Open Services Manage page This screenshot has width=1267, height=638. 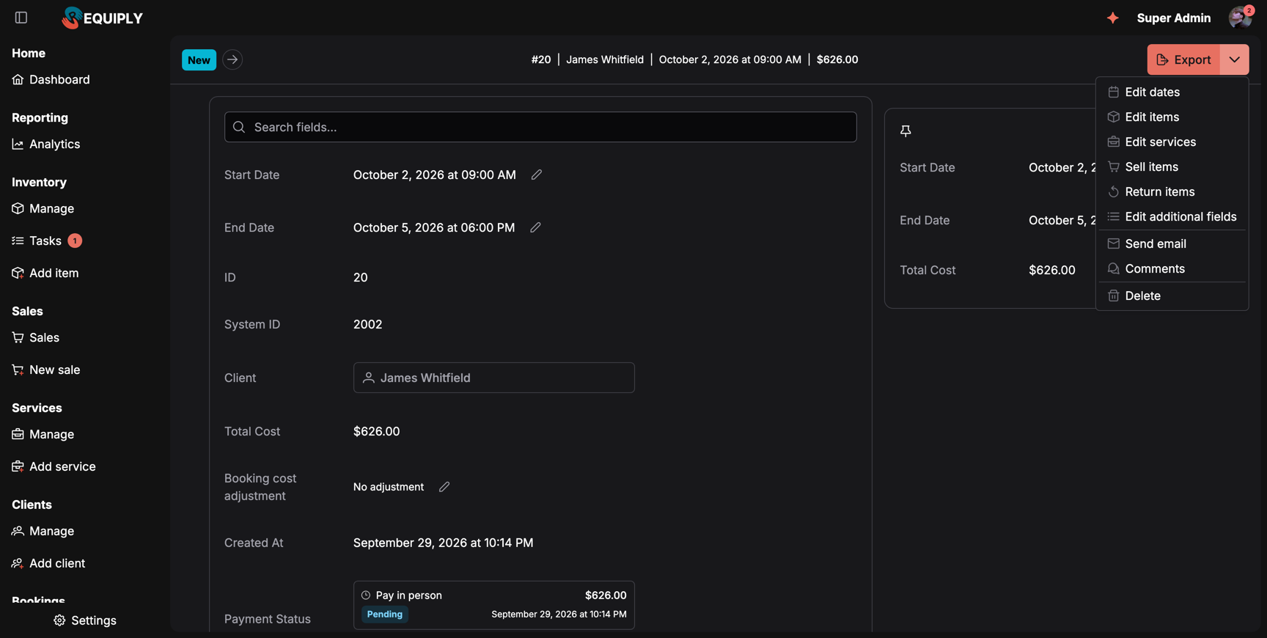tap(43, 434)
